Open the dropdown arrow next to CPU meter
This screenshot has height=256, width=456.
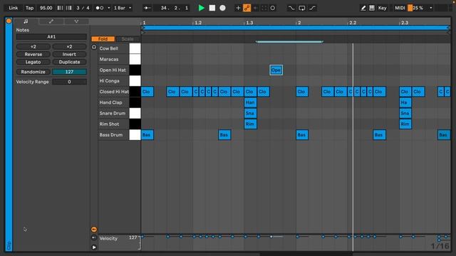(431, 8)
